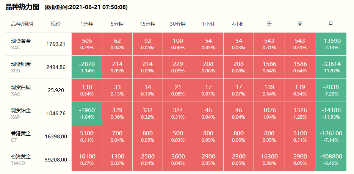Select the 台湾黄金 TWGD row label
The image size is (354, 174).
click(x=21, y=160)
